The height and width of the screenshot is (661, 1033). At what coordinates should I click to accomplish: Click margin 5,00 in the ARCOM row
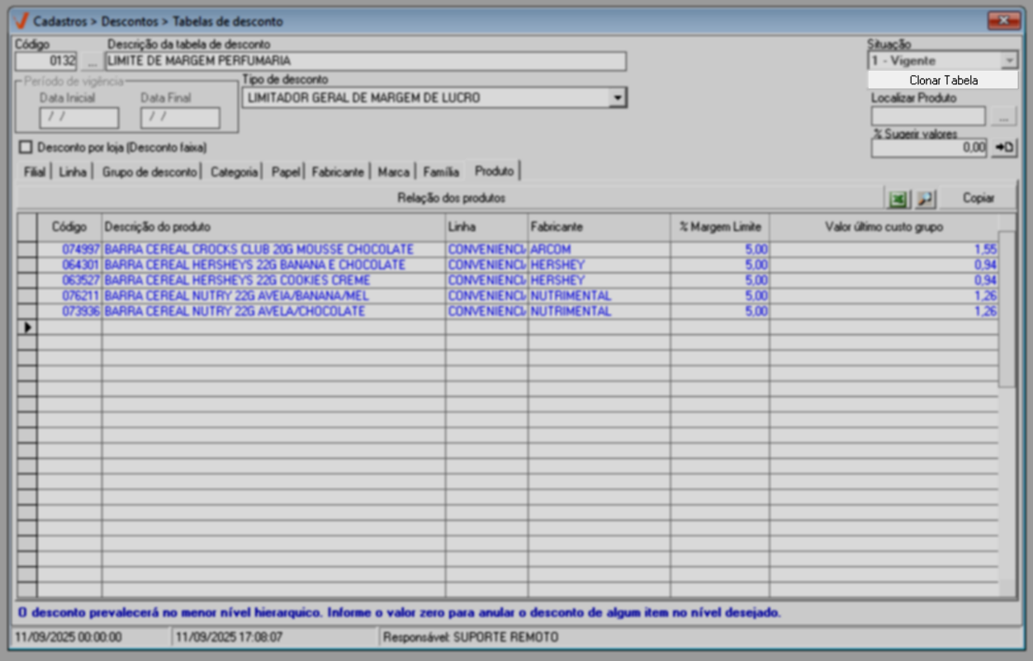point(720,249)
